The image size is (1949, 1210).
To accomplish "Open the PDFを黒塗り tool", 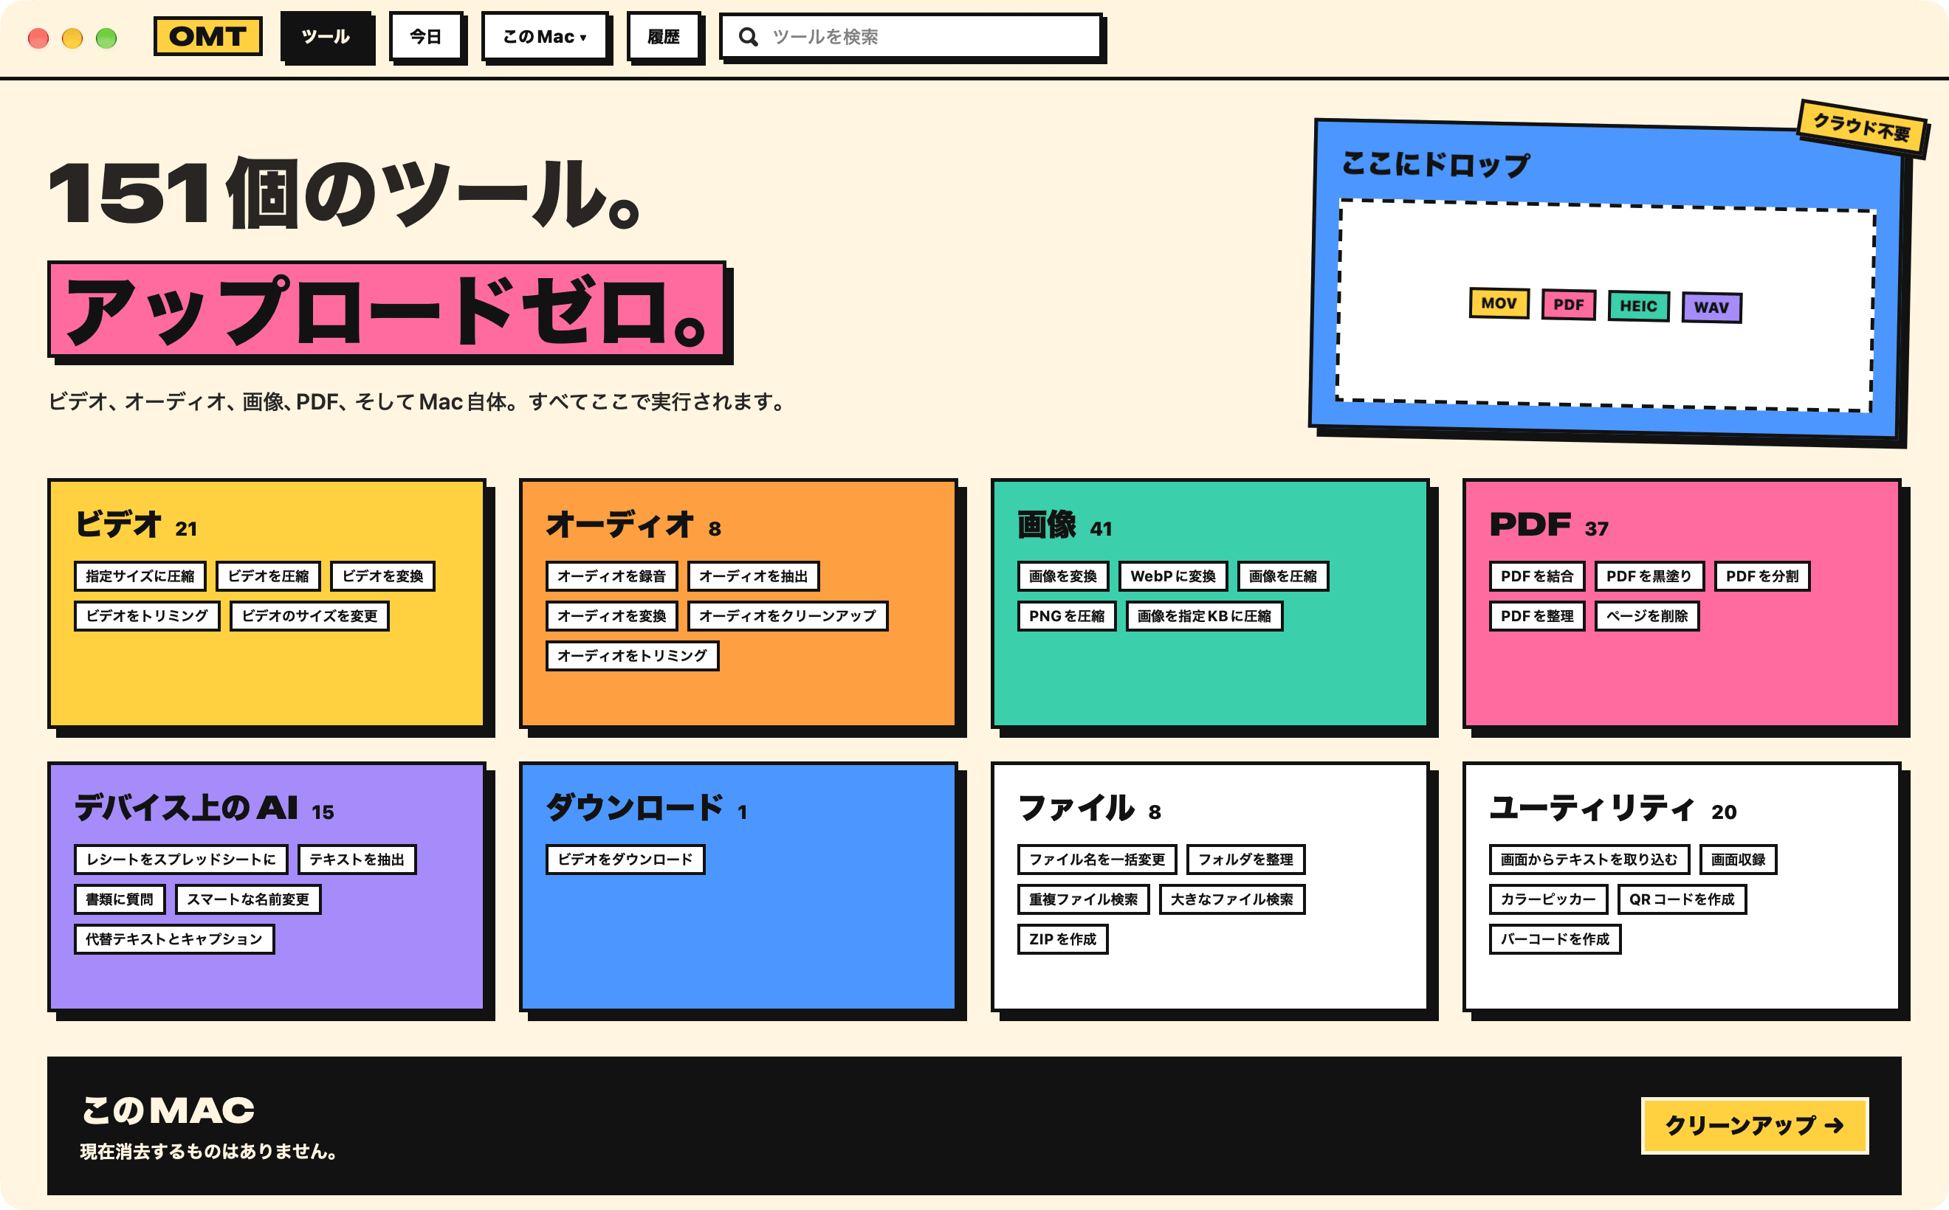I will pyautogui.click(x=1649, y=576).
